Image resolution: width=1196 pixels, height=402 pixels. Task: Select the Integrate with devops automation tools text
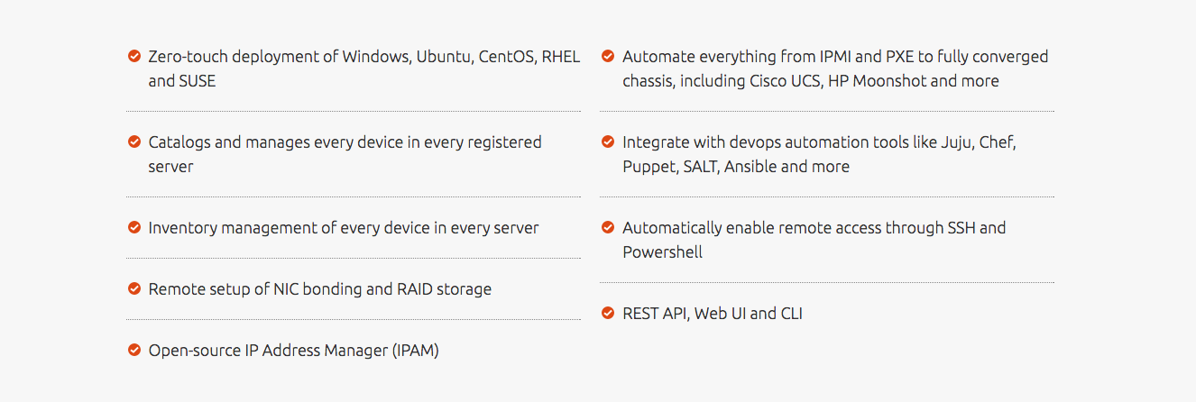(x=820, y=154)
